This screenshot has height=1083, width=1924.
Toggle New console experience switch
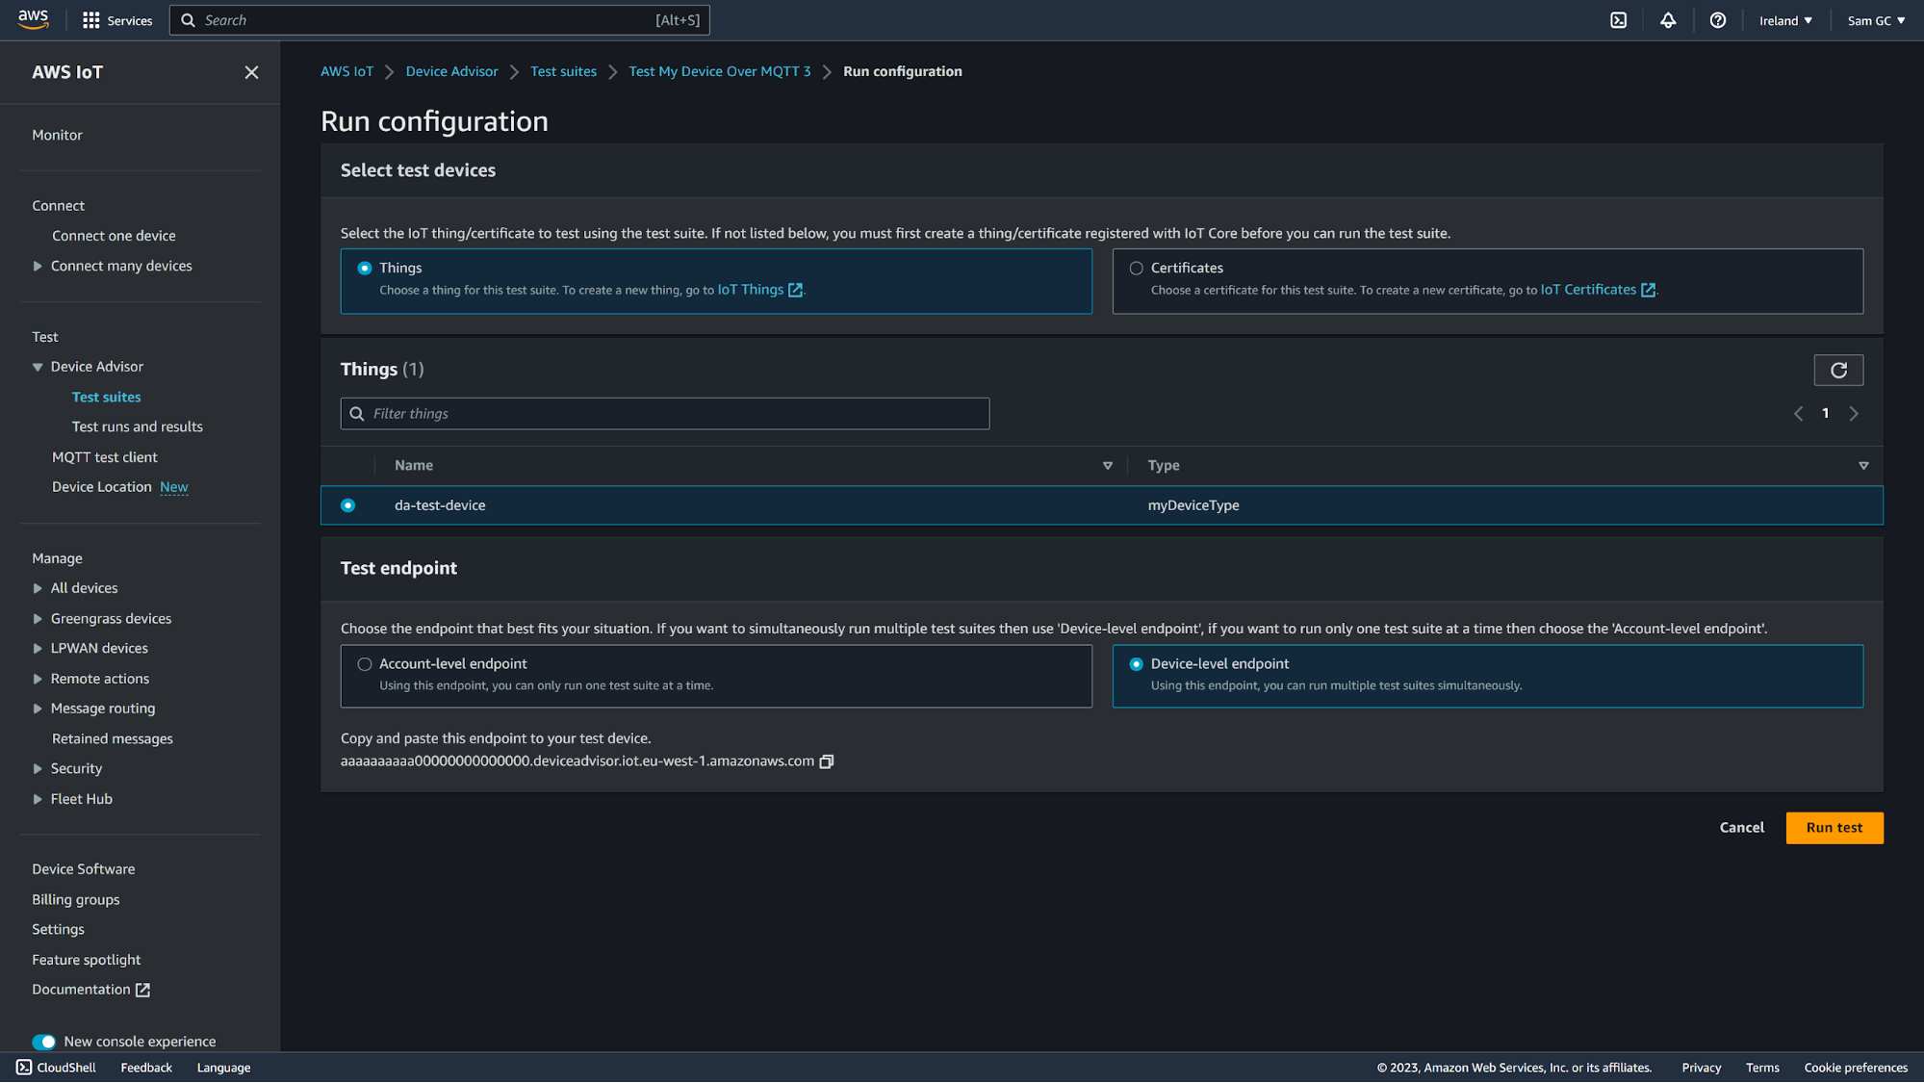coord(44,1042)
